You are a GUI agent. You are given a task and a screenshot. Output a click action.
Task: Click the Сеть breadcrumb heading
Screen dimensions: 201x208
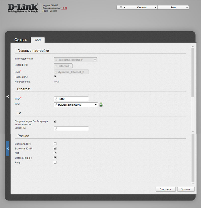tap(20, 40)
